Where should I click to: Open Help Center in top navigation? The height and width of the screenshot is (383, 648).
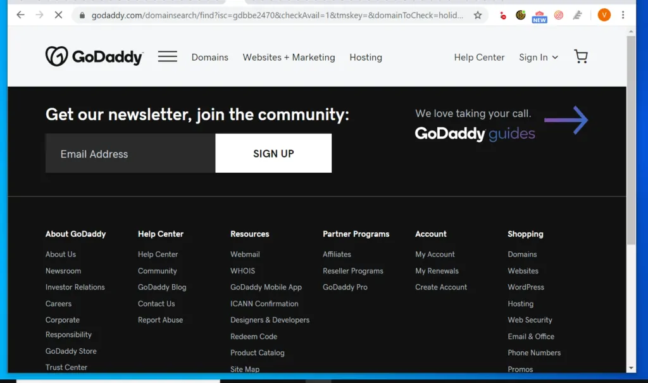[x=479, y=58]
